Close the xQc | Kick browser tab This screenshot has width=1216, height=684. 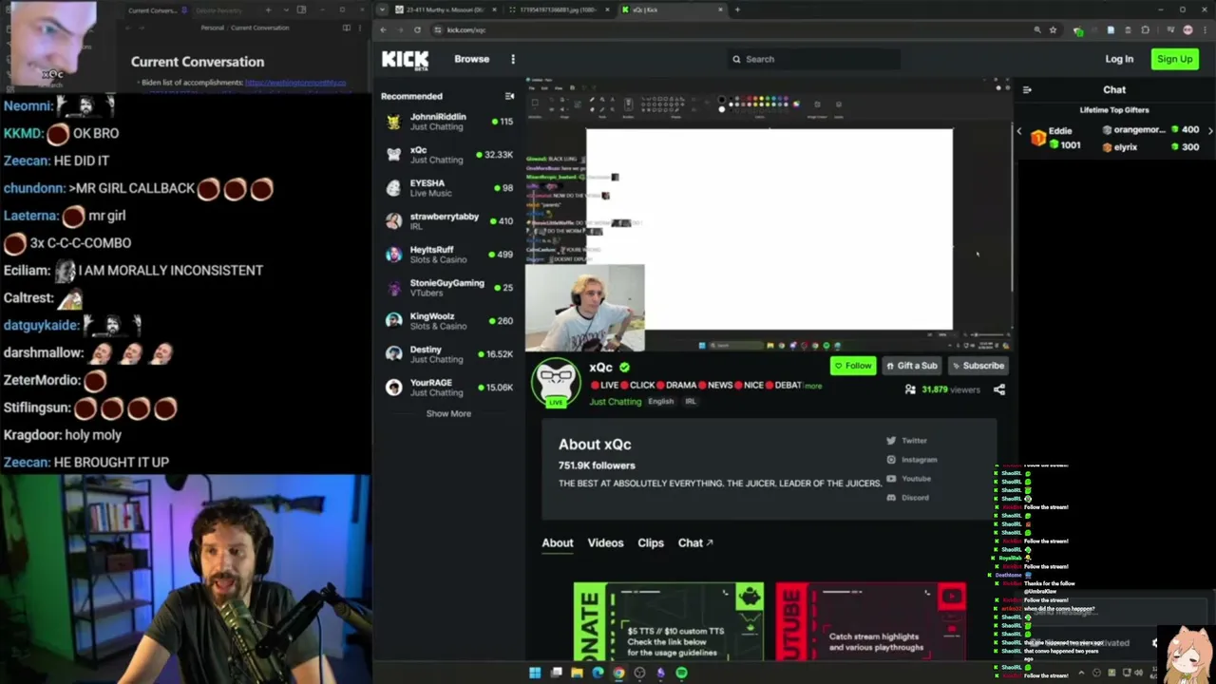[x=721, y=9]
